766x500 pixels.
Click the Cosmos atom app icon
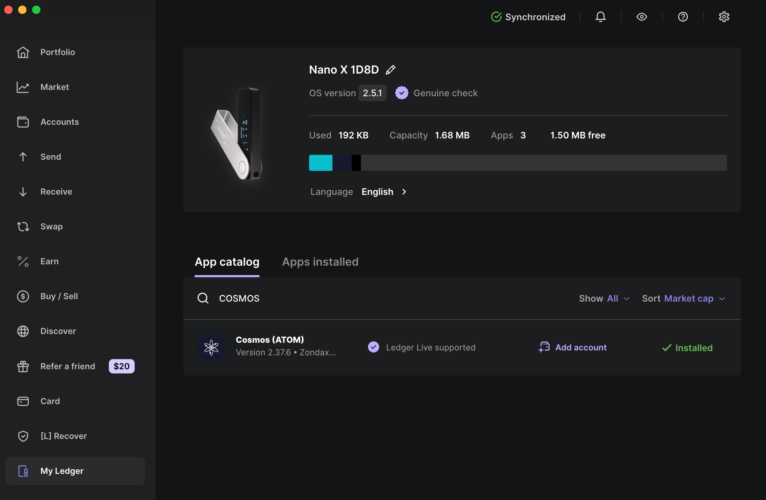(211, 347)
